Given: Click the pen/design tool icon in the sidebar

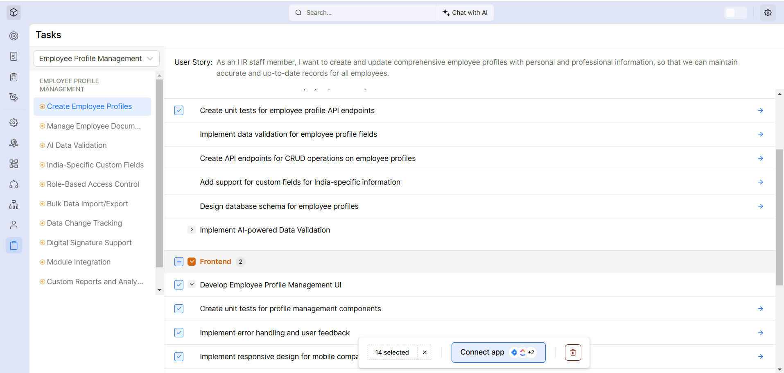Looking at the screenshot, I should tap(14, 97).
